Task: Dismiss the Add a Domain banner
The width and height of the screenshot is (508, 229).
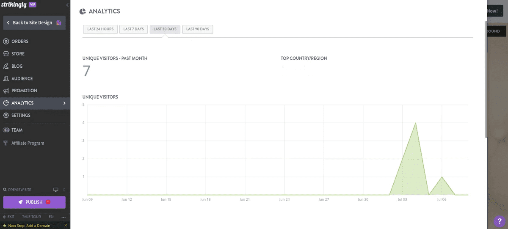Action: tap(66, 226)
